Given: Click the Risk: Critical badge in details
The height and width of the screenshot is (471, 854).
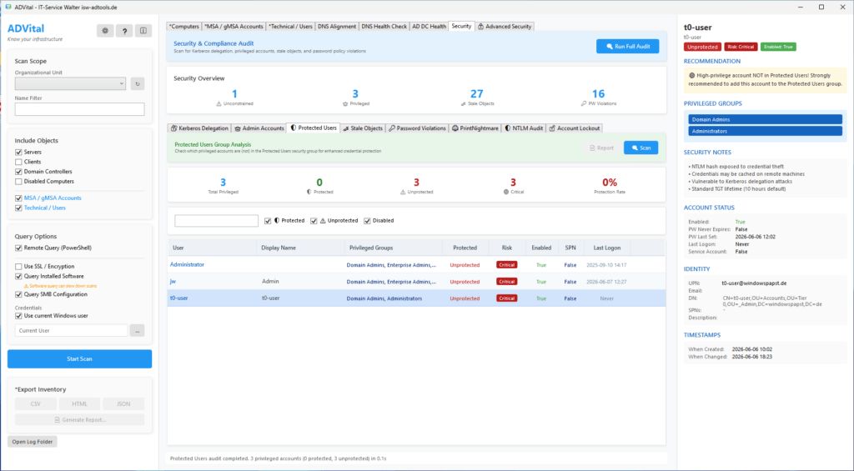Looking at the screenshot, I should pos(741,47).
